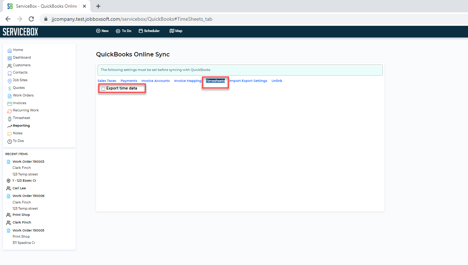Viewport: 468px width, 265px height.
Task: Click the Job Sites pin icon
Action: [x=9, y=81]
